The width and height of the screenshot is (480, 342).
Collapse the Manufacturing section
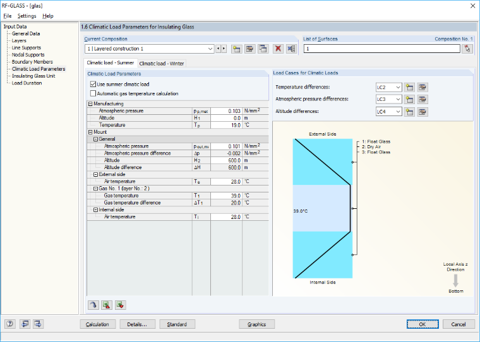(90, 103)
